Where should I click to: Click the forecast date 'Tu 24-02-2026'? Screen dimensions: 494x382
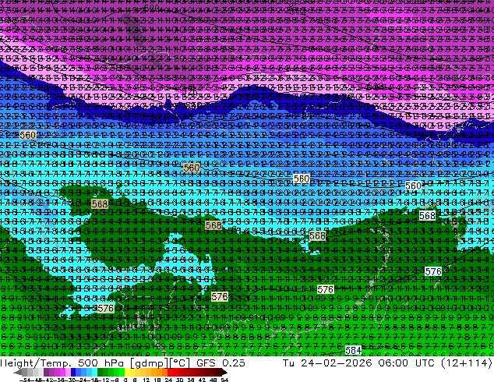(x=327, y=363)
